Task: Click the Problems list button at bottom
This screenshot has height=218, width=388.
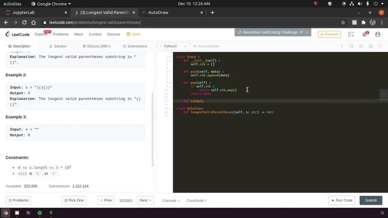Action: coord(18,200)
